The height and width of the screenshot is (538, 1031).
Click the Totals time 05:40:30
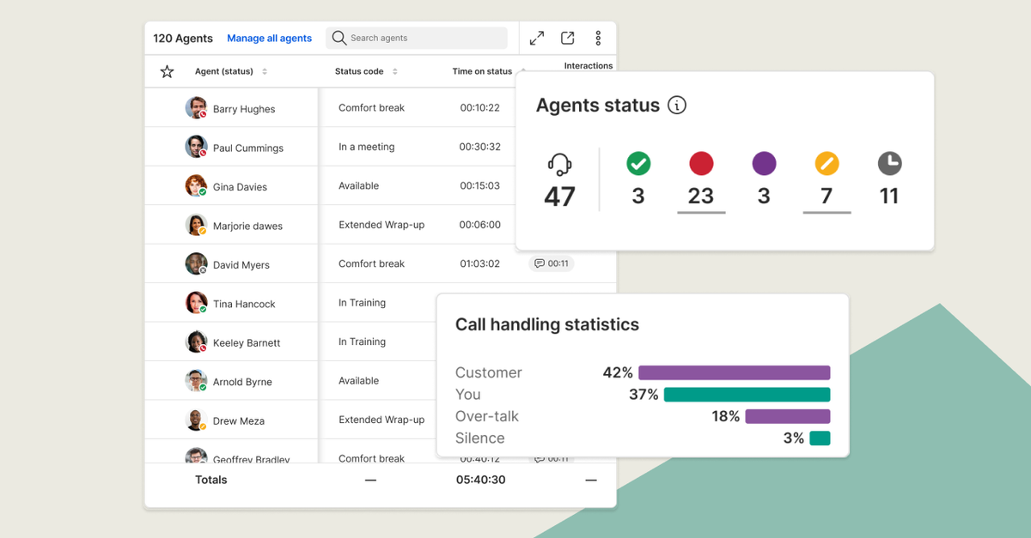(x=481, y=480)
